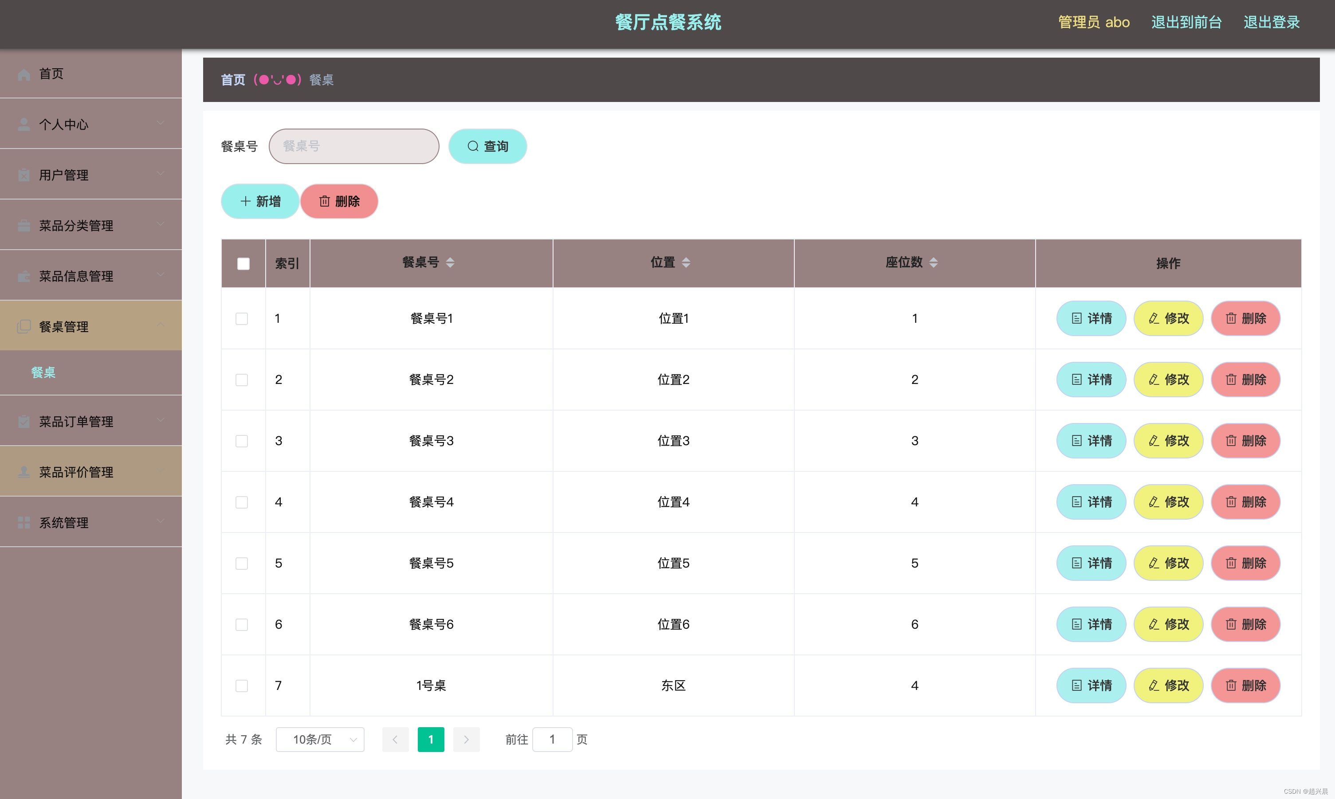Image resolution: width=1335 pixels, height=799 pixels.
Task: Toggle the select-all header checkbox
Action: (243, 263)
